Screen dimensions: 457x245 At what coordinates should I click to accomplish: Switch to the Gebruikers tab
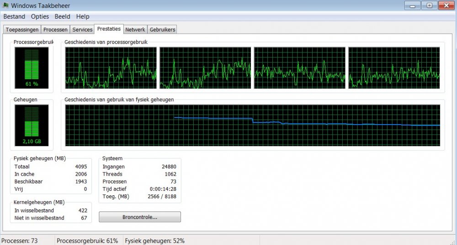pyautogui.click(x=163, y=30)
